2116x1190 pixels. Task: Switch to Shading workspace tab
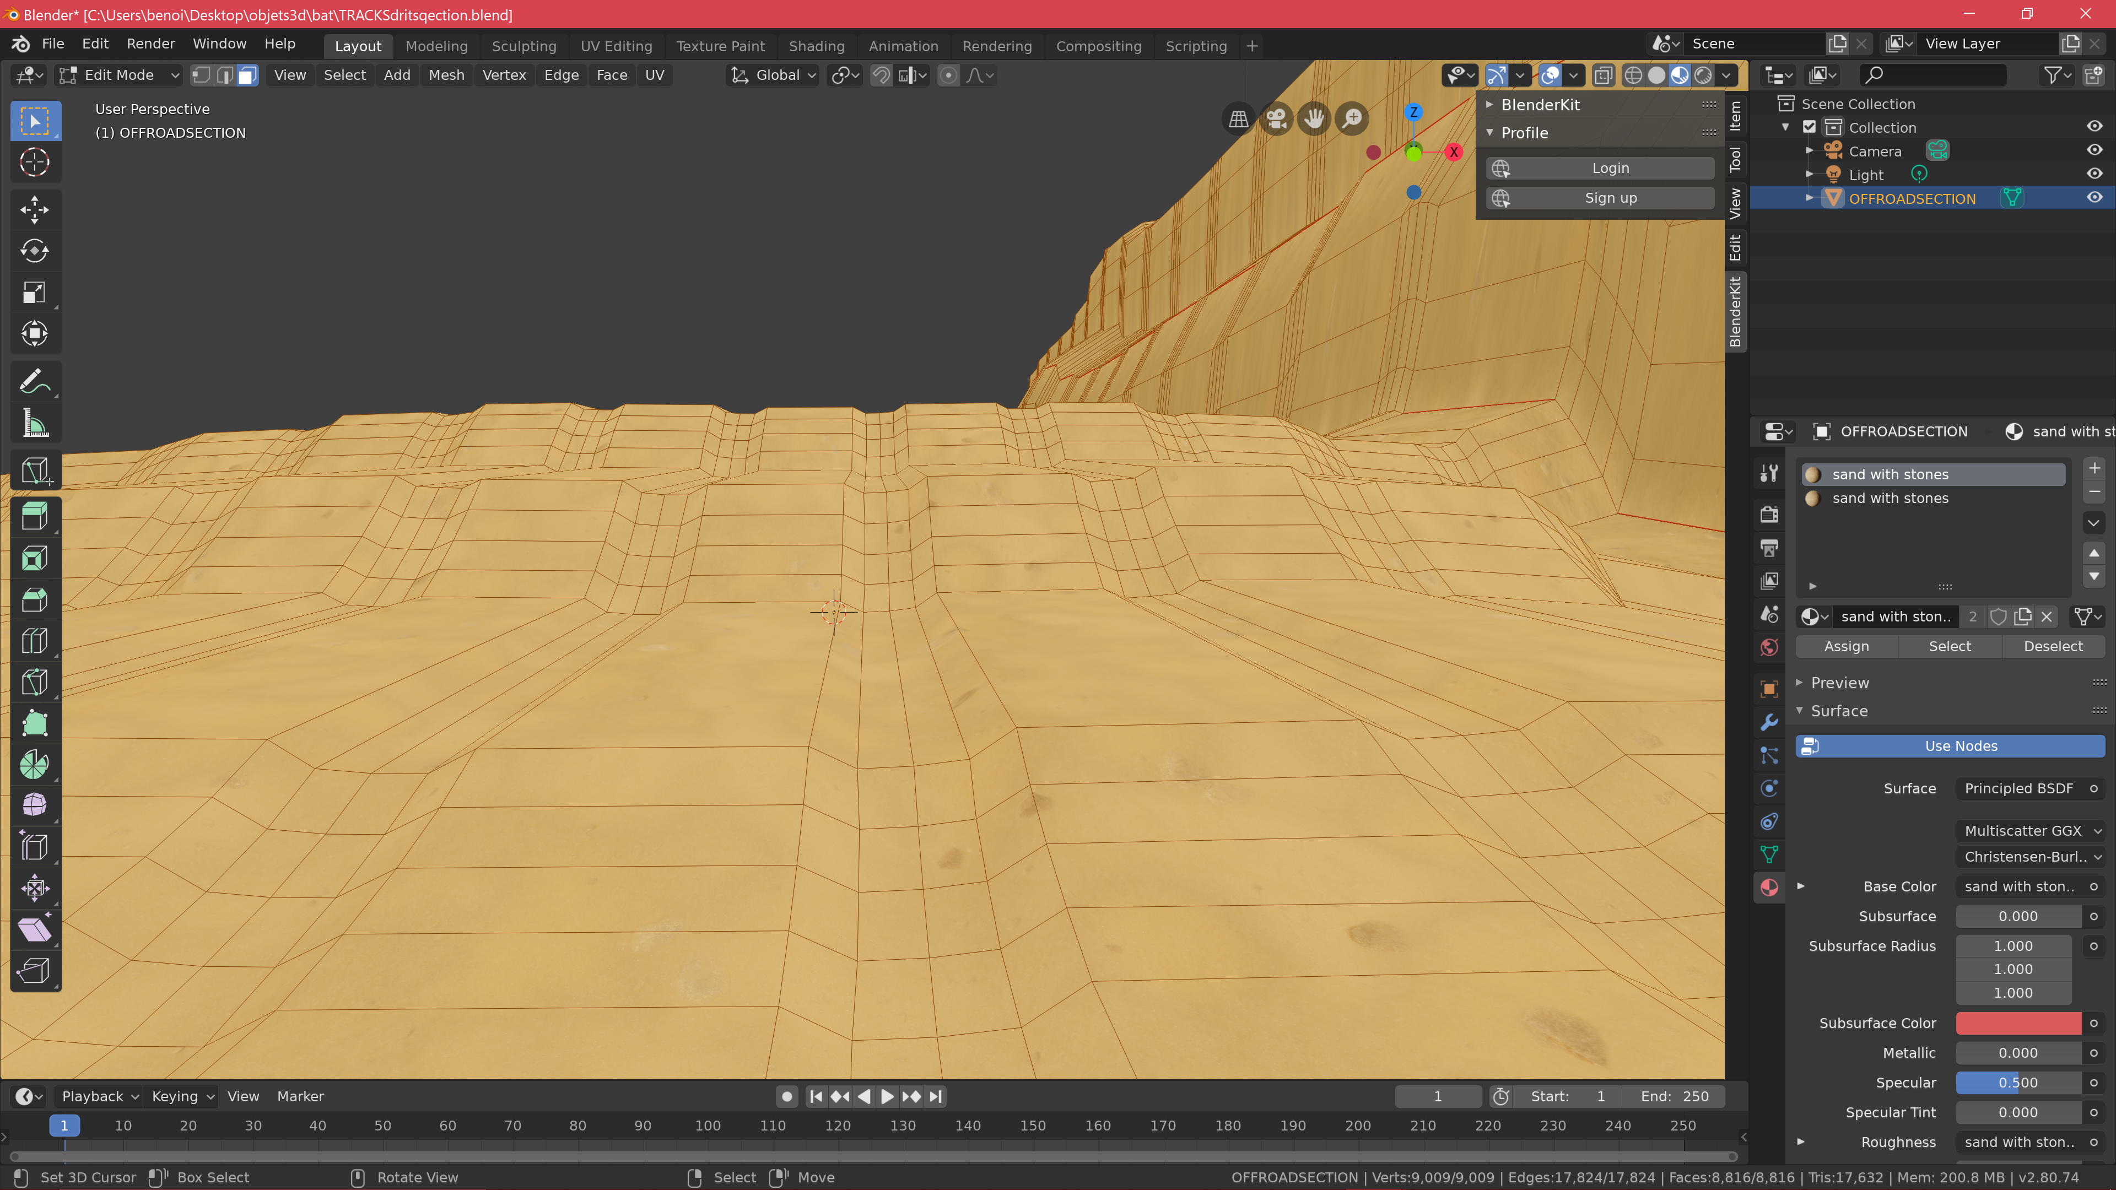816,46
